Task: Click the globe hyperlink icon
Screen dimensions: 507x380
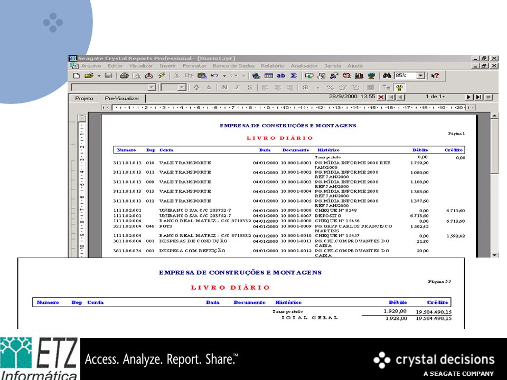Action: tap(256, 75)
